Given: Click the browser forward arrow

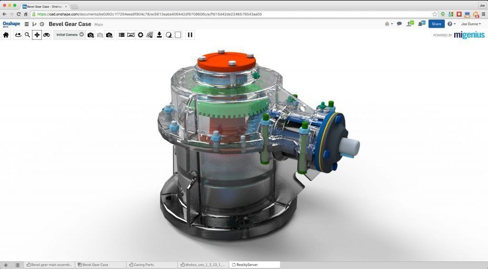Looking at the screenshot, I should (11, 14).
